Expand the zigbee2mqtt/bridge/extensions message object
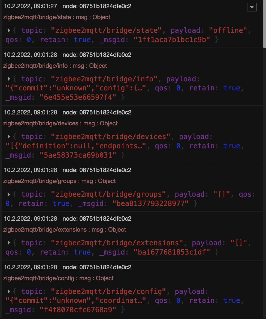The height and width of the screenshot is (319, 266). (x=9, y=243)
